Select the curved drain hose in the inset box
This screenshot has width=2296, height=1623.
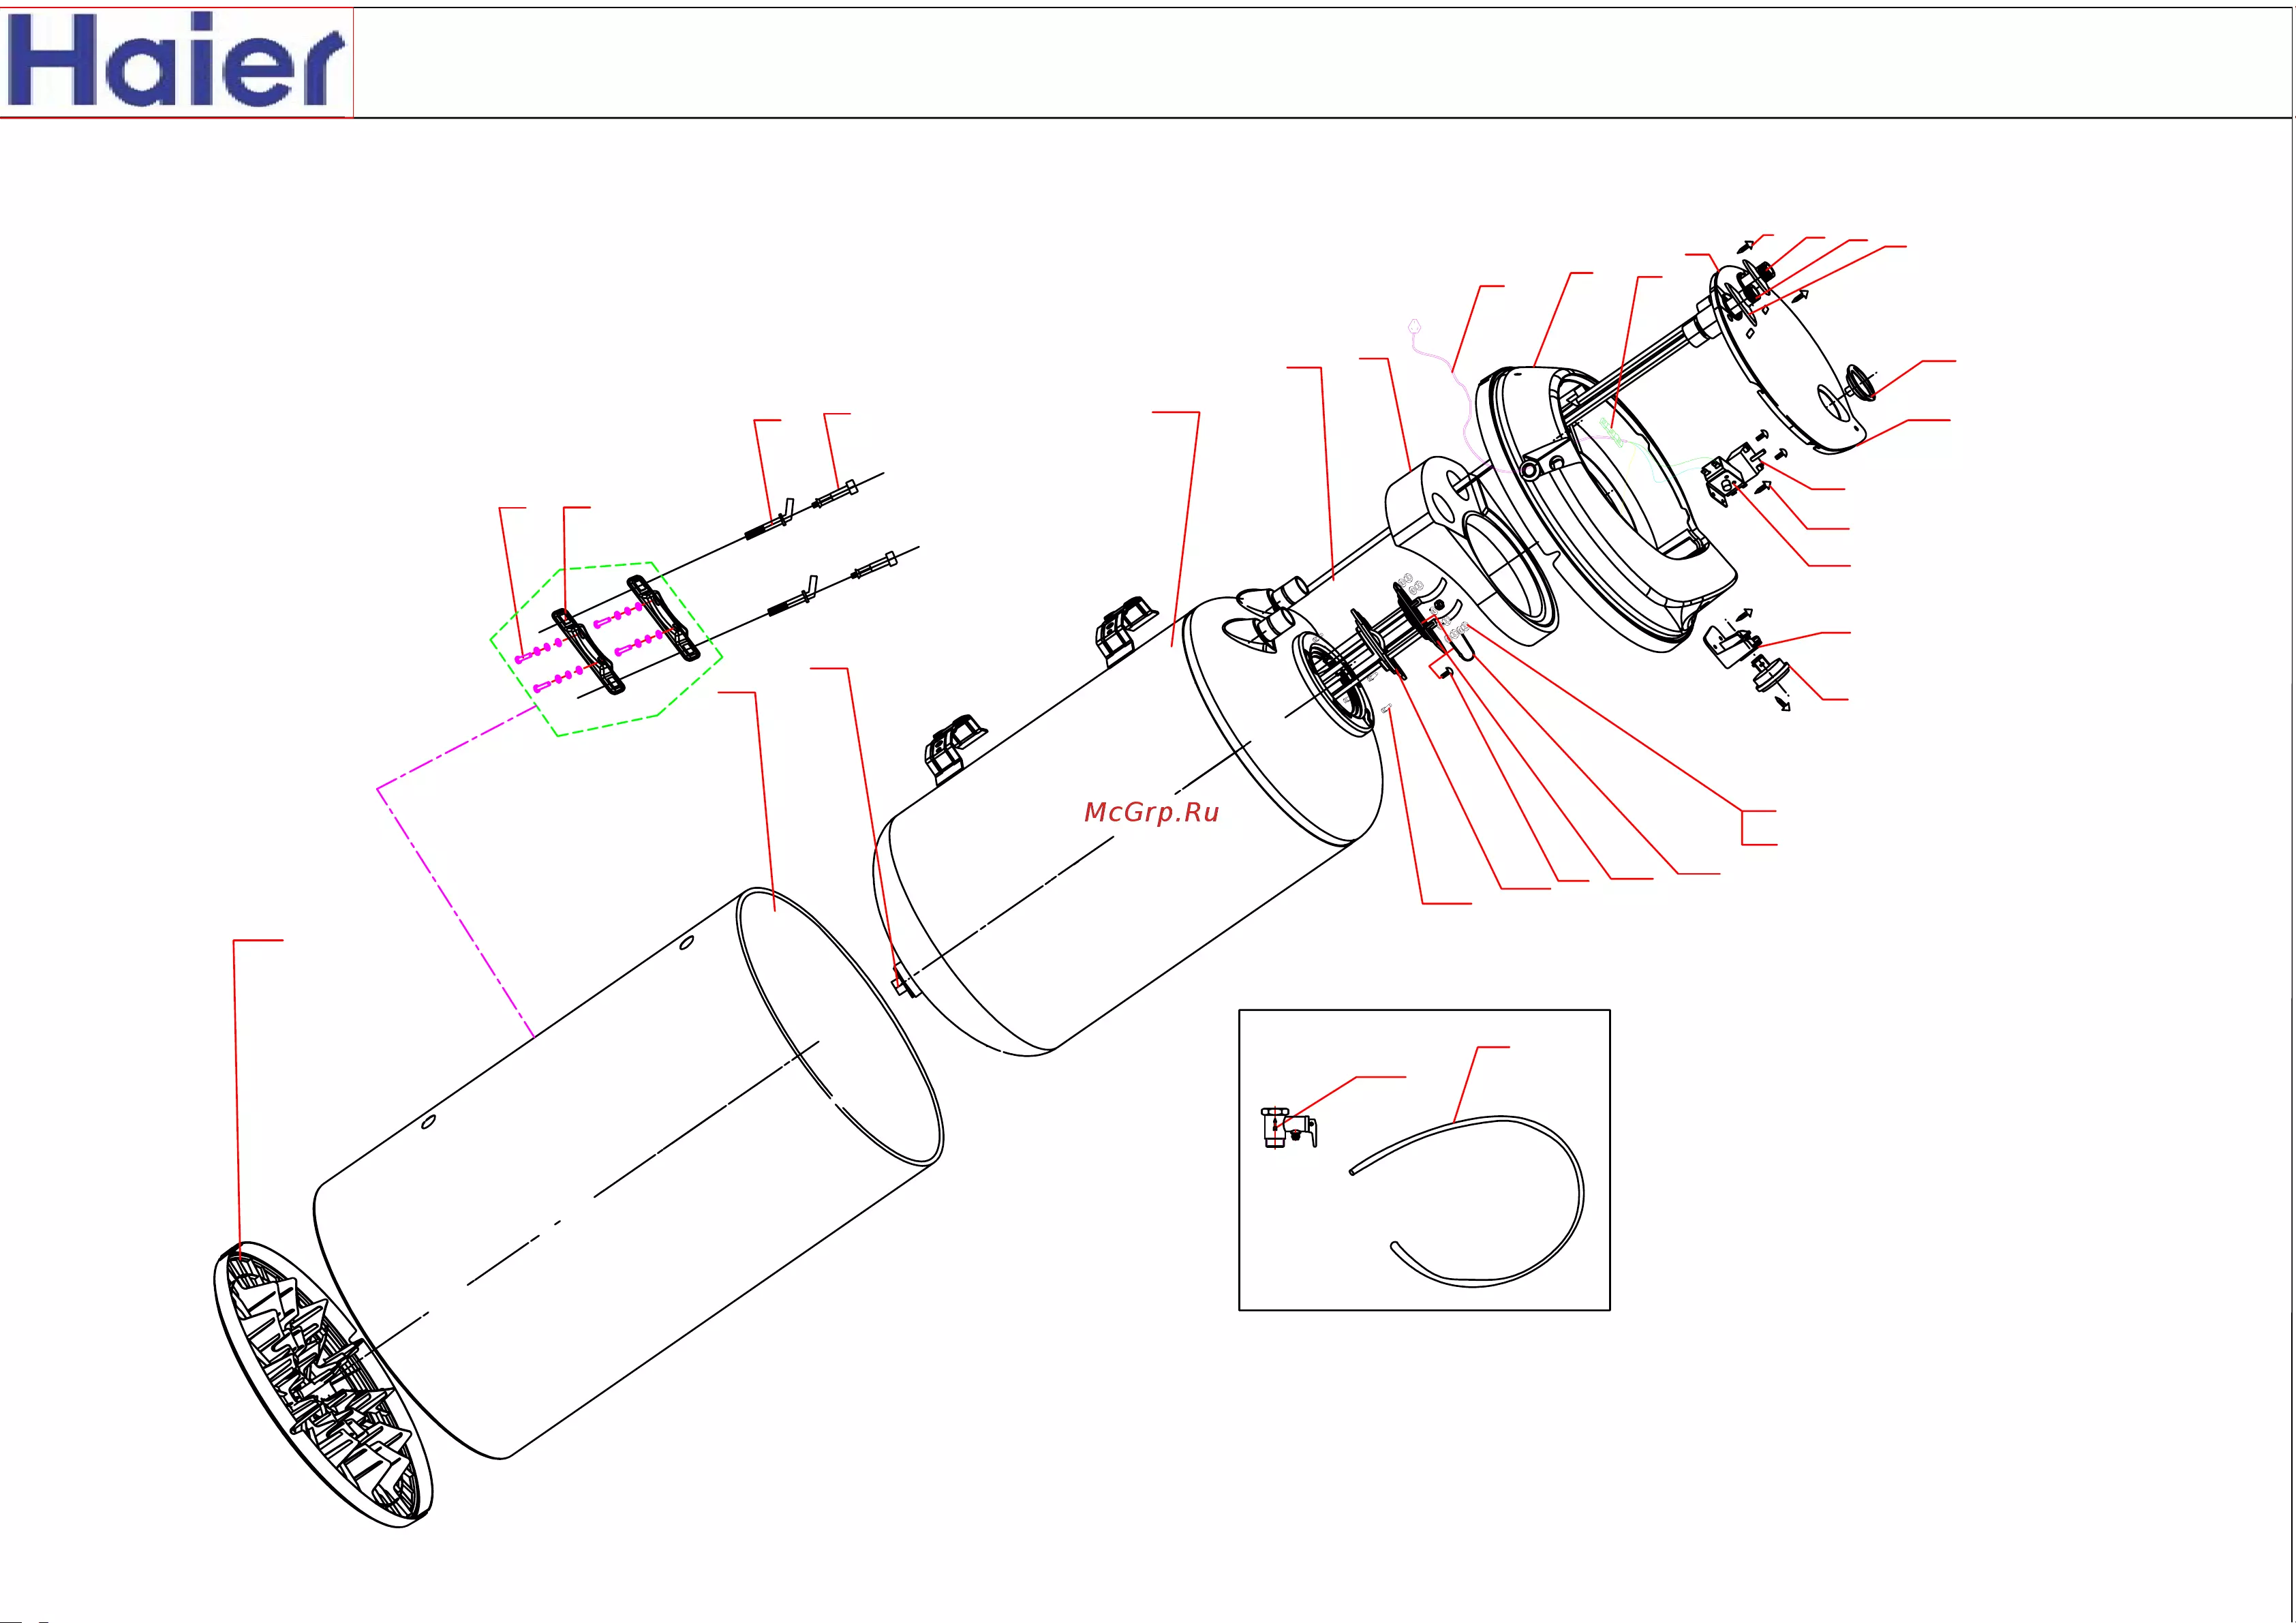[x=1468, y=1202]
